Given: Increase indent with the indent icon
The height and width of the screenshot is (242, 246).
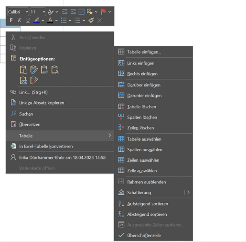Looking at the screenshot, I should (73, 11).
